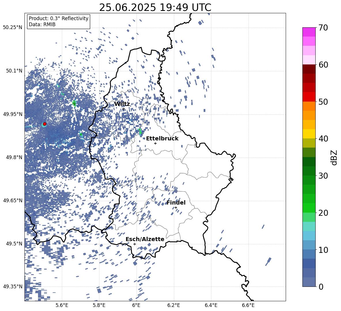Image resolution: width=341 pixels, height=311 pixels.
Task: Click the Data: RMIB text
Action: click(x=42, y=24)
